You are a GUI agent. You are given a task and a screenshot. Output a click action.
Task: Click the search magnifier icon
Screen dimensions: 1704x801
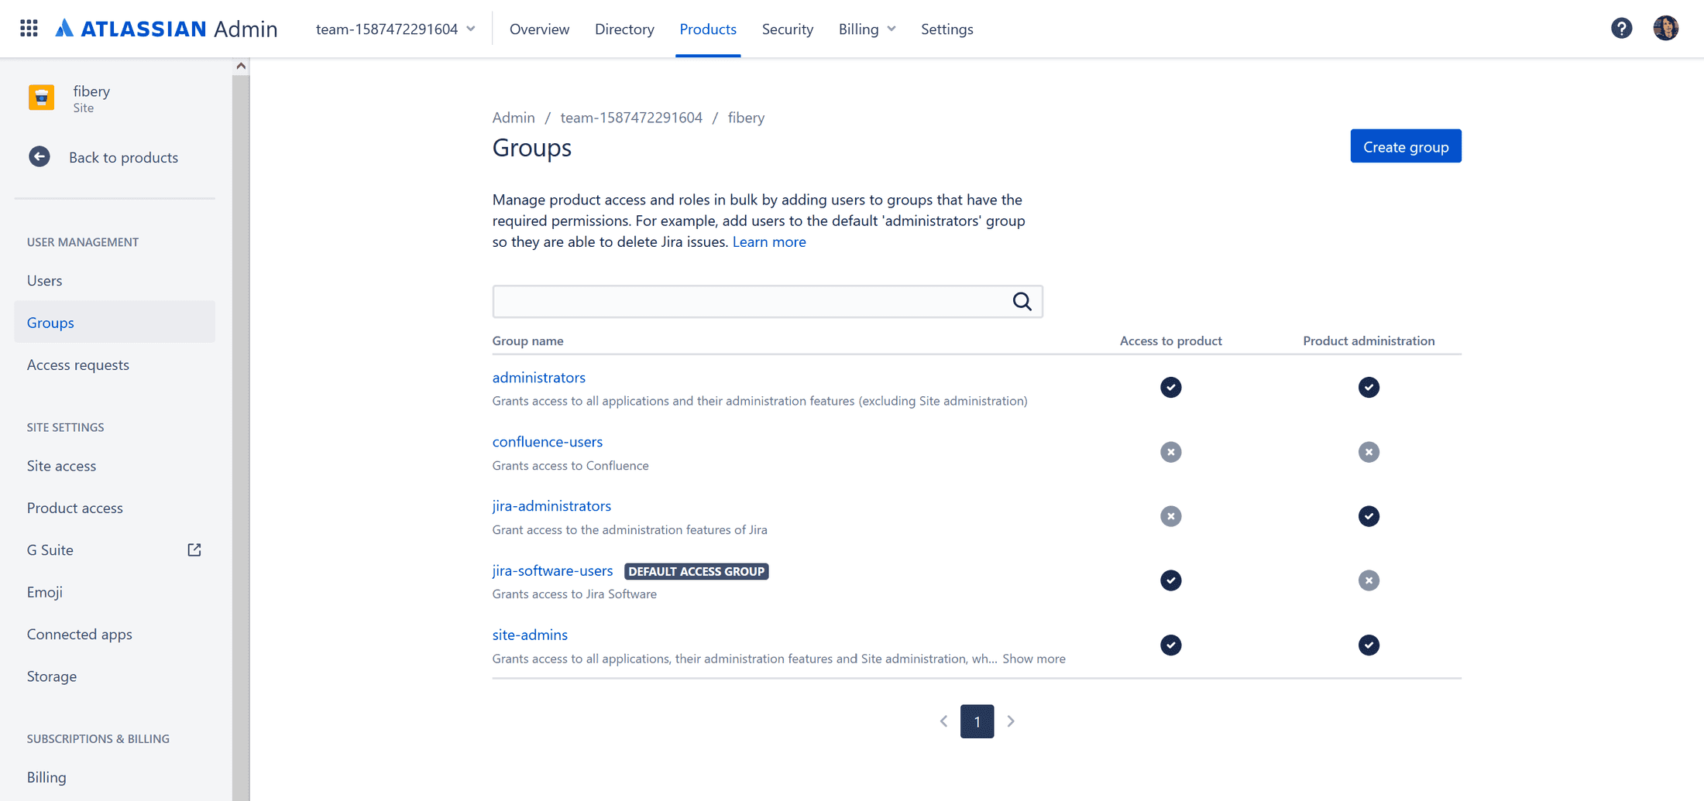tap(1022, 301)
